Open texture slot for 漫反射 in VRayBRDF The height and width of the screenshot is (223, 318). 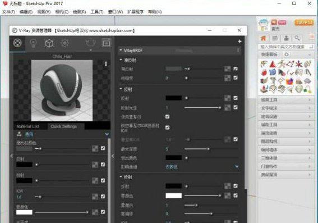[227, 69]
